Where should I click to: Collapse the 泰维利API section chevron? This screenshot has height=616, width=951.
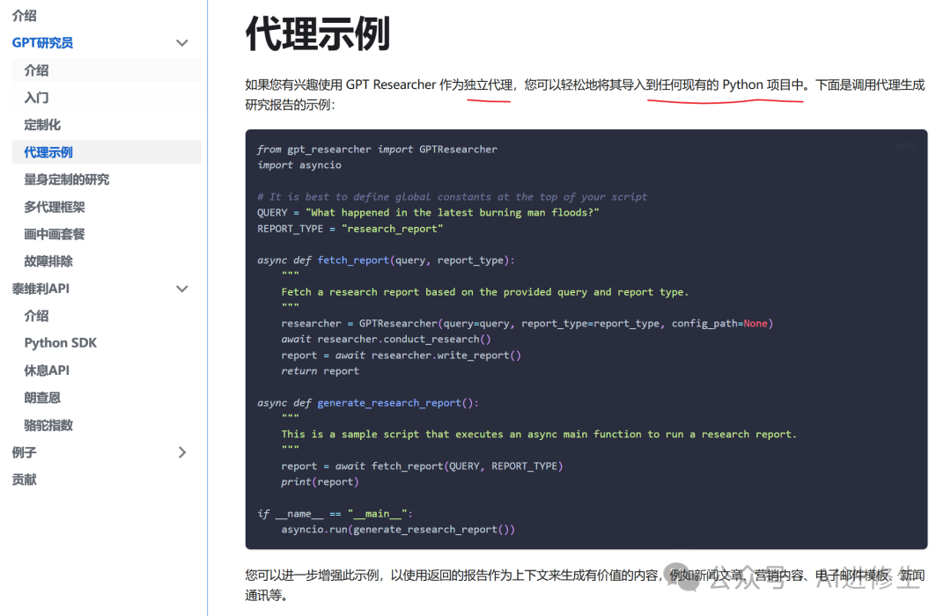[182, 289]
